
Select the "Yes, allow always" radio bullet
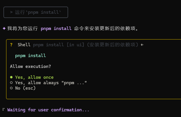coord(11,83)
